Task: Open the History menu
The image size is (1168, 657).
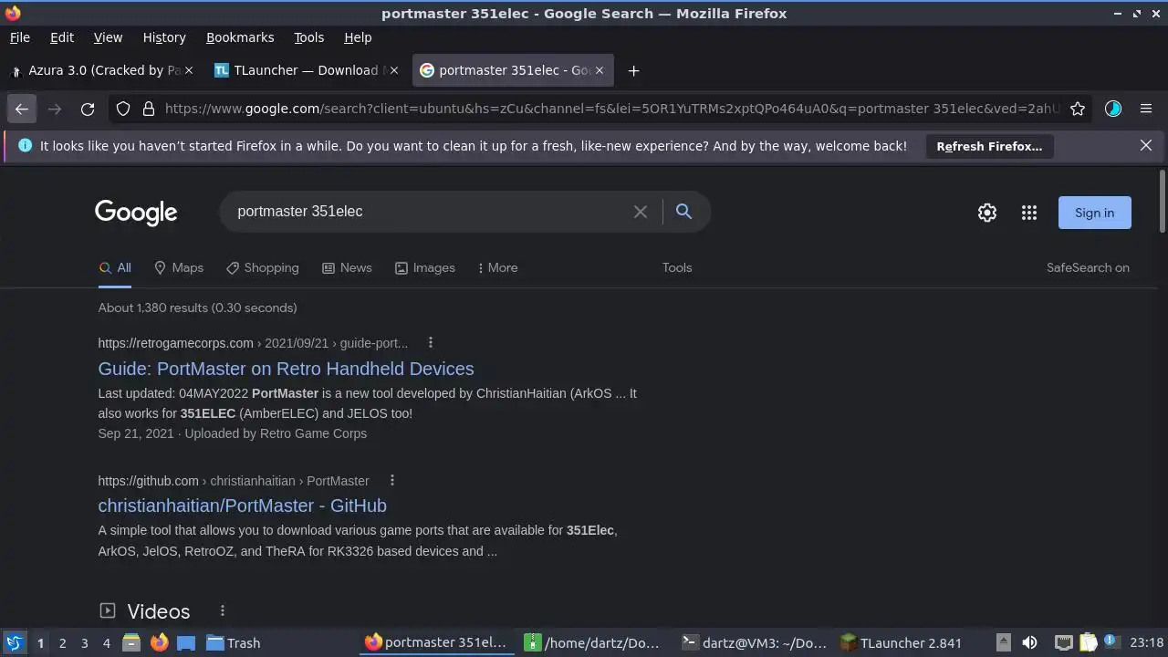Action: pyautogui.click(x=164, y=37)
